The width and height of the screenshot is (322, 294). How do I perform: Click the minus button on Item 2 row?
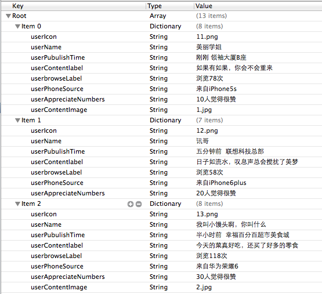[139, 204]
